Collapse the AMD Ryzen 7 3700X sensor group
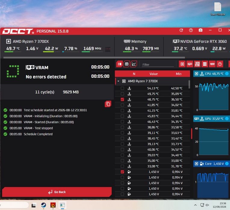This screenshot has height=210, width=230. tap(118, 81)
